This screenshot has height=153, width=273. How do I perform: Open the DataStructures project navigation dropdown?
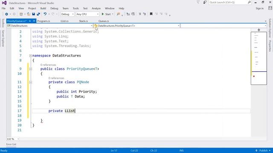click(50, 25)
